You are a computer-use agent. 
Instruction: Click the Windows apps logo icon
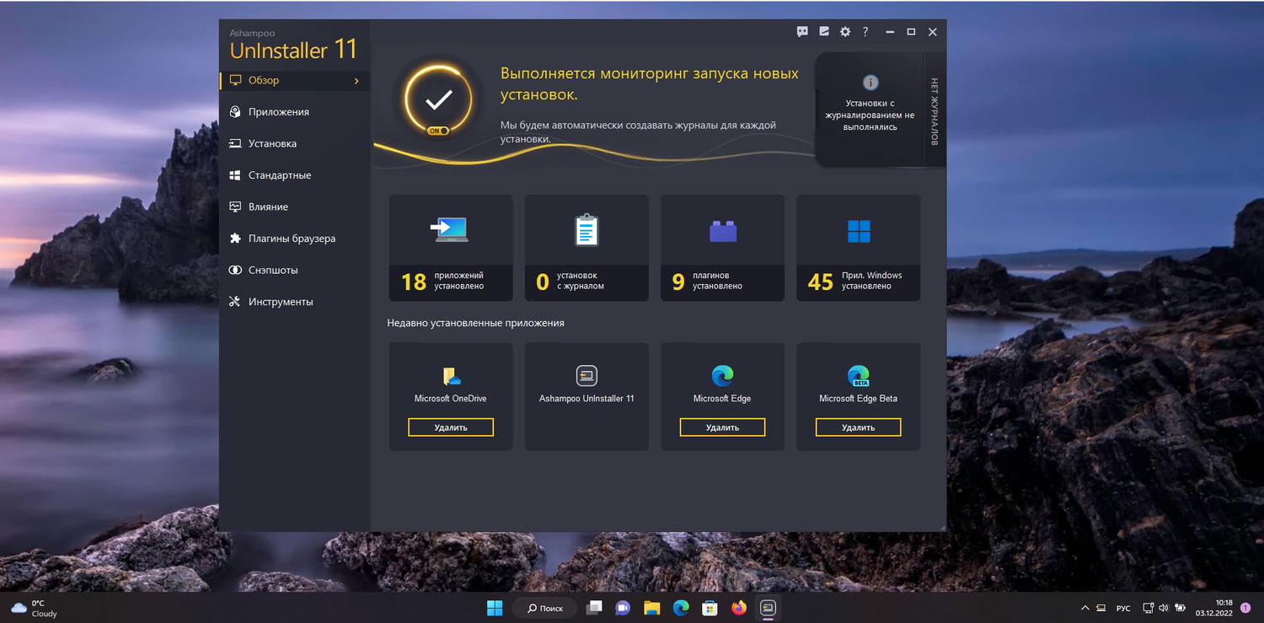coord(859,231)
